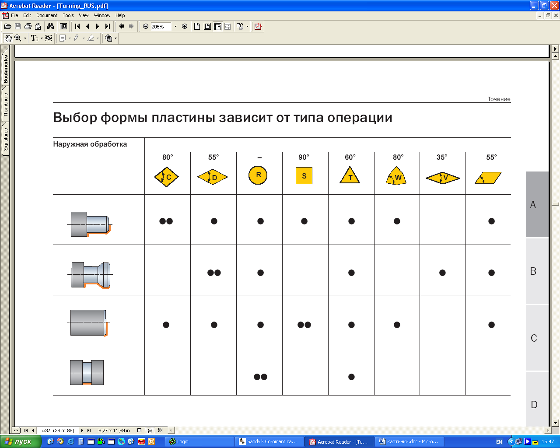
Task: Click the A37 (36 of 88) page field
Action: tap(58, 430)
